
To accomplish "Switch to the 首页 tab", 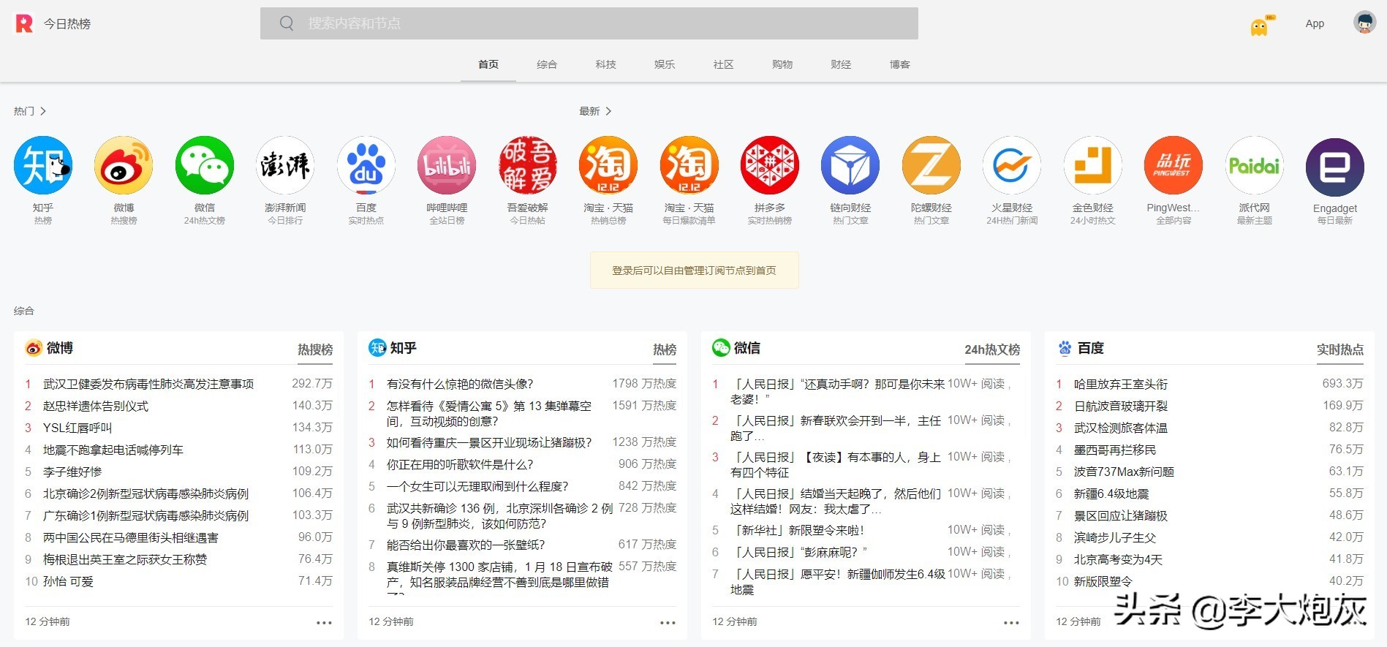I will click(488, 64).
